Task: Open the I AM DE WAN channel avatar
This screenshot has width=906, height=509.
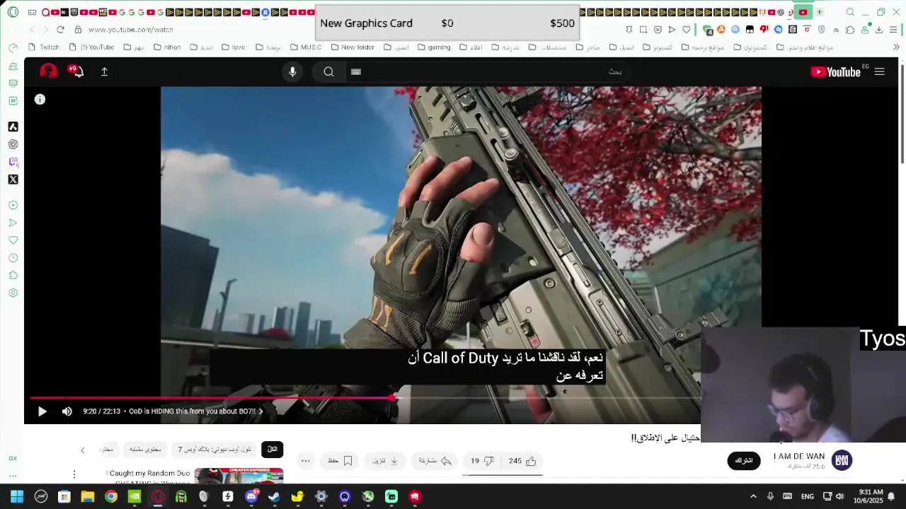Action: click(842, 460)
